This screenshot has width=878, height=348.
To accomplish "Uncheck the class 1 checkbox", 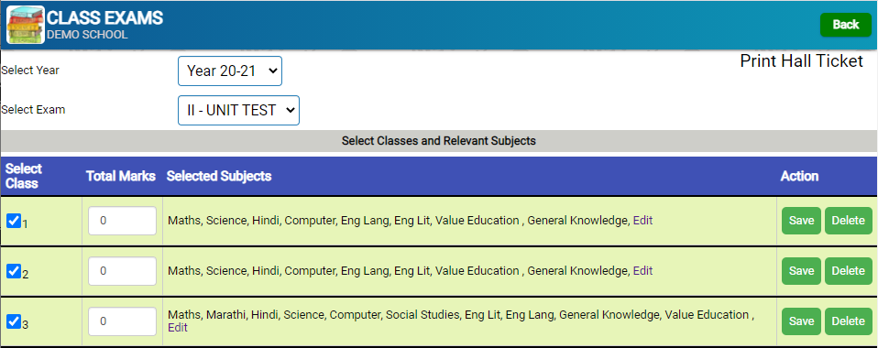I will click(14, 221).
